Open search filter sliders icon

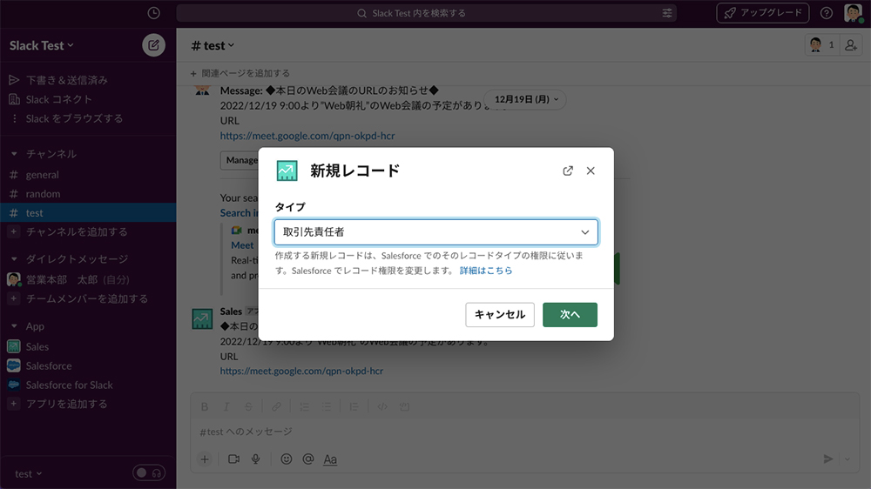(x=667, y=13)
